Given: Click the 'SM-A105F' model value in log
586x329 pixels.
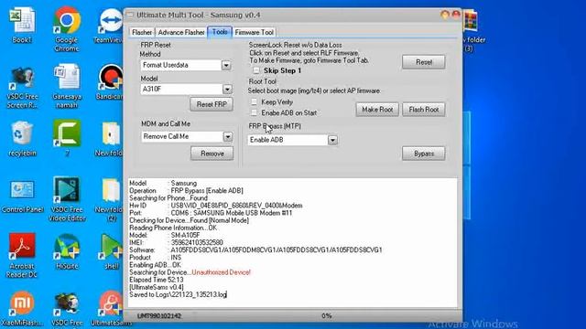Looking at the screenshot, I should 185,236.
